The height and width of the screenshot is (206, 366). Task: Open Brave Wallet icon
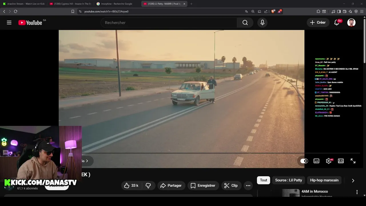[345, 11]
